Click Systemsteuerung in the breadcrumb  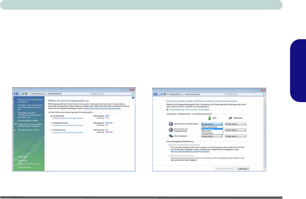click(x=38, y=94)
